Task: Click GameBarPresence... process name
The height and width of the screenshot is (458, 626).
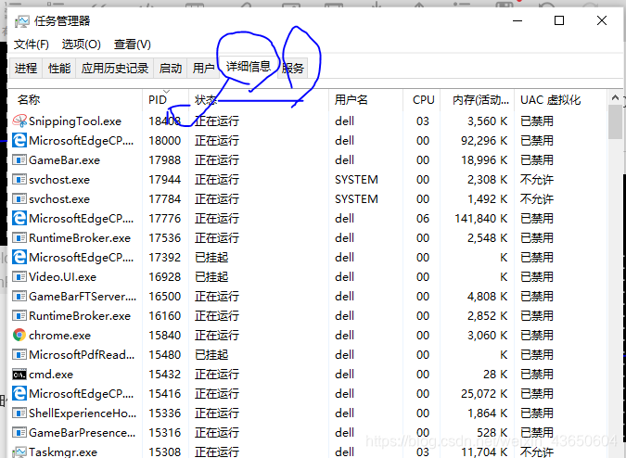Action: (x=82, y=433)
